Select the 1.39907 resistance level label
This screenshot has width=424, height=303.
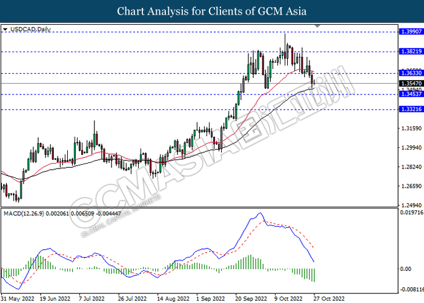coord(411,32)
